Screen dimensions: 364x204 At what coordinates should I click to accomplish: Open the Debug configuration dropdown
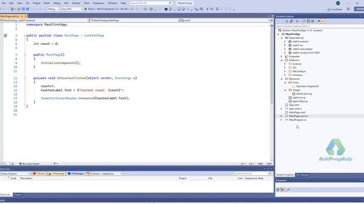(53, 9)
